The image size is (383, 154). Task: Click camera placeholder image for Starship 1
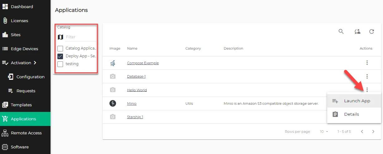click(113, 117)
